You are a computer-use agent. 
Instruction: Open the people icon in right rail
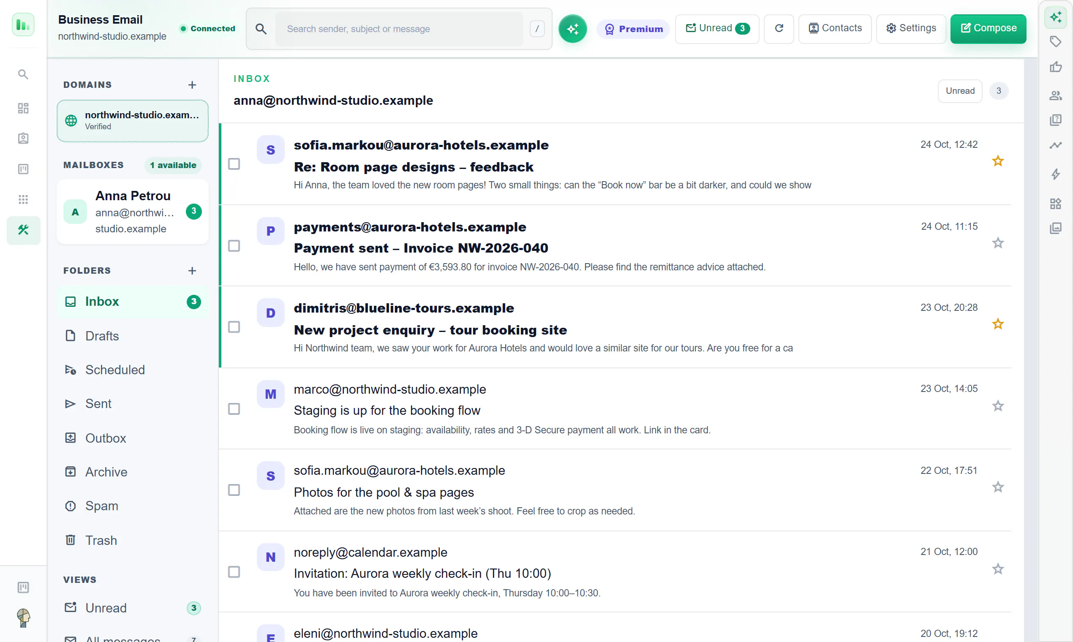[x=1055, y=95]
